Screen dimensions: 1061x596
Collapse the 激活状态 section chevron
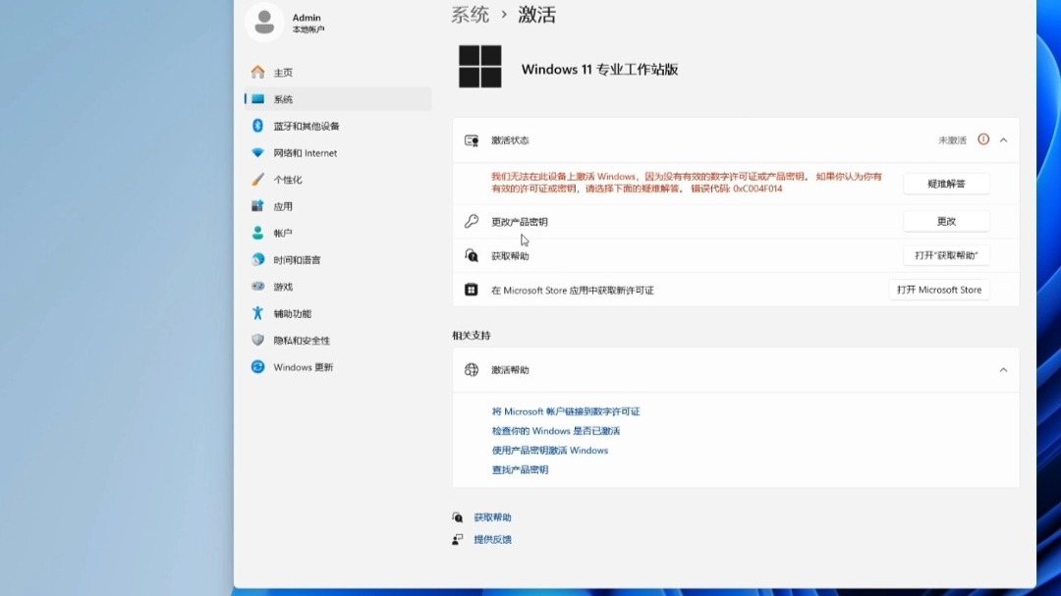click(x=1003, y=140)
